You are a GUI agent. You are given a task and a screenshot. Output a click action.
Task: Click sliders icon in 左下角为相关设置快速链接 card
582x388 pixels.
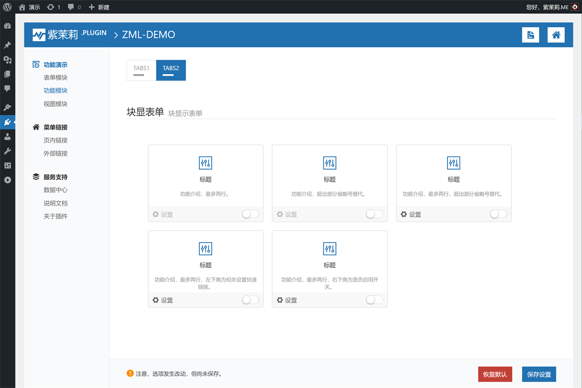click(x=205, y=249)
